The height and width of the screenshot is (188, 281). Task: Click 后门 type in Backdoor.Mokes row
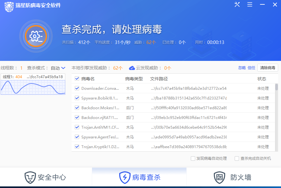pos(130,108)
